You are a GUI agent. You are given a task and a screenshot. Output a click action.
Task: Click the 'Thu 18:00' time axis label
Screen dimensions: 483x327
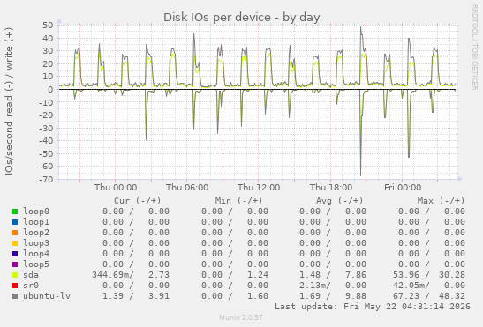pyautogui.click(x=331, y=188)
